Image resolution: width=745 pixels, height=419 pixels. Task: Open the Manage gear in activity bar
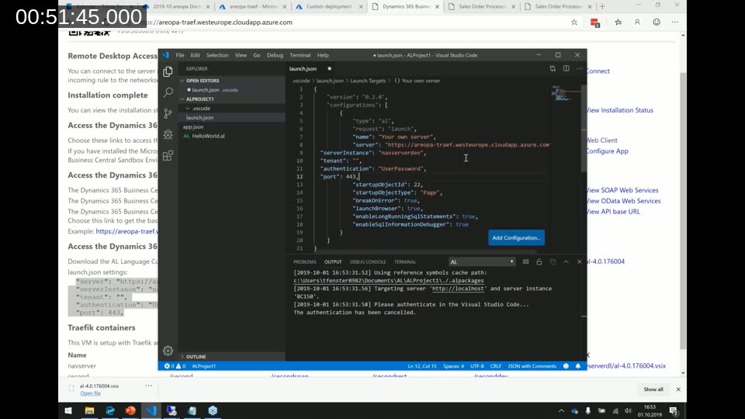point(168,351)
